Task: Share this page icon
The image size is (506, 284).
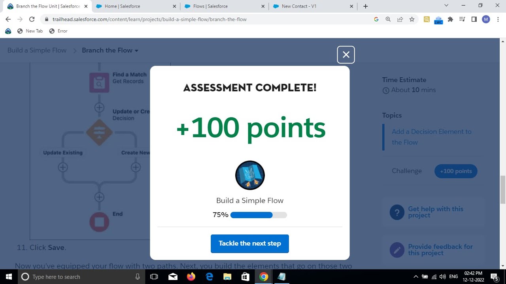Action: click(400, 19)
